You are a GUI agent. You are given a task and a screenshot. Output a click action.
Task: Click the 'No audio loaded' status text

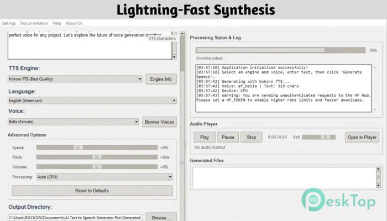210,148
